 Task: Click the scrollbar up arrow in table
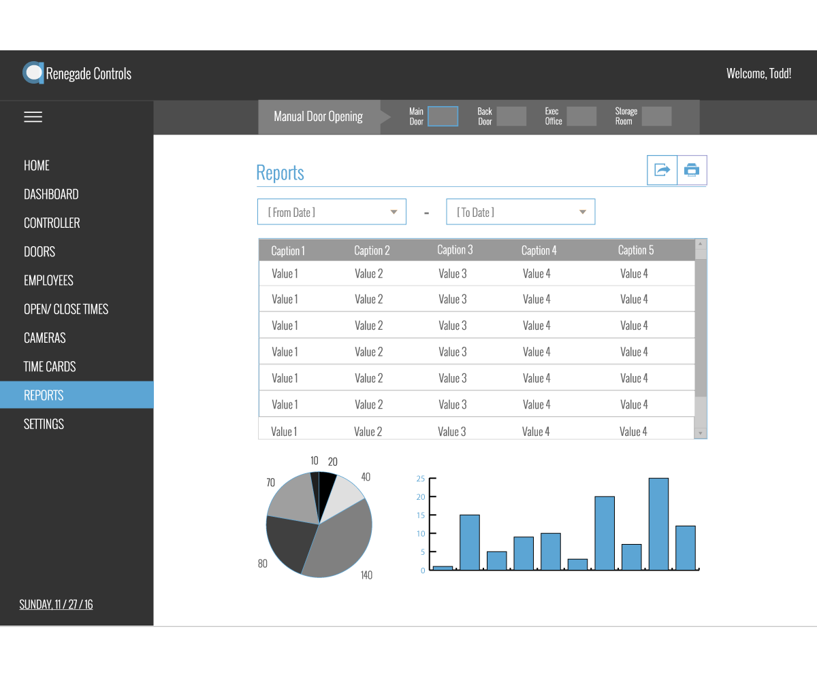pyautogui.click(x=701, y=244)
